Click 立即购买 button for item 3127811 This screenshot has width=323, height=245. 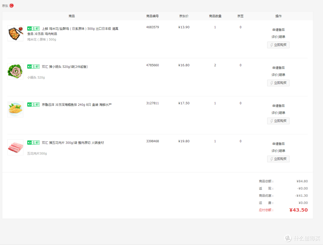click(278, 121)
